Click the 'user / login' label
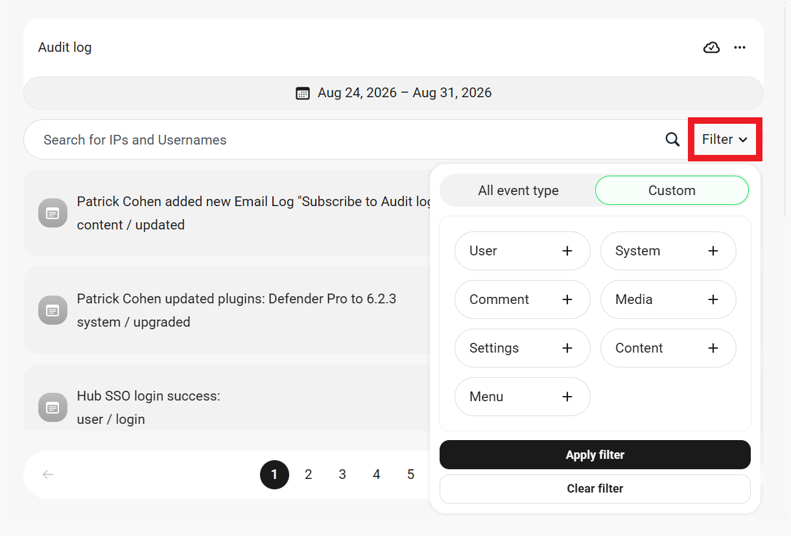 (111, 419)
